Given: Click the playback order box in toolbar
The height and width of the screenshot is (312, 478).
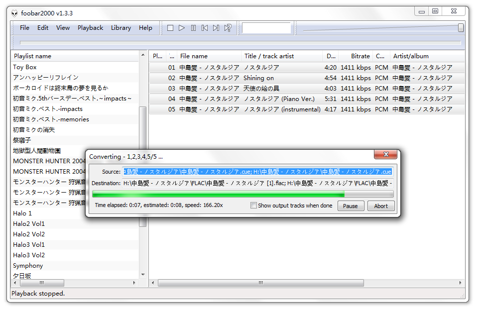Looking at the screenshot, I should tap(266, 28).
